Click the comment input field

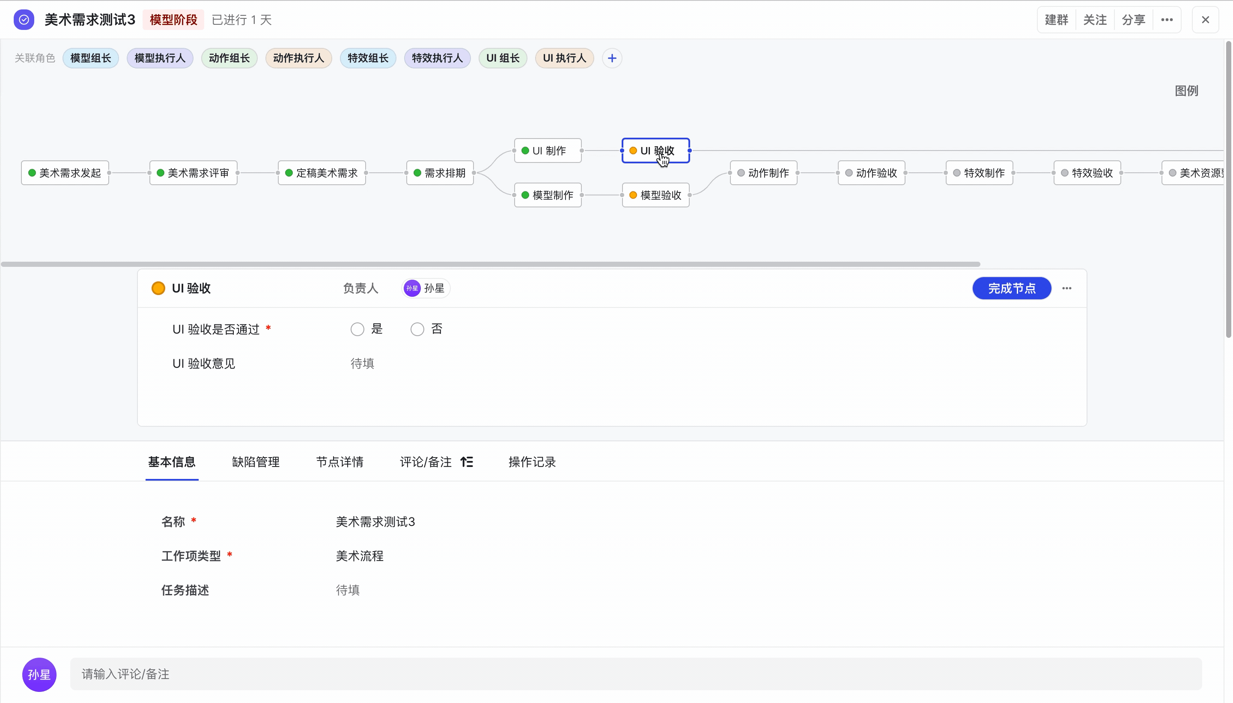click(x=635, y=674)
